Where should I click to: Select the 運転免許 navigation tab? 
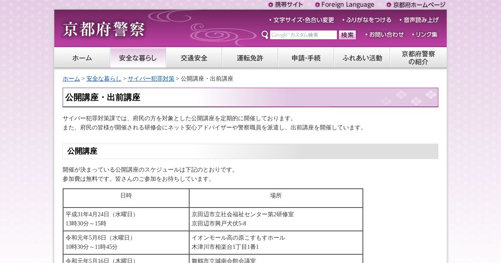pyautogui.click(x=250, y=58)
